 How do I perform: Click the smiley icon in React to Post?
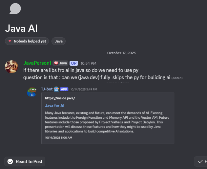tap(10, 161)
